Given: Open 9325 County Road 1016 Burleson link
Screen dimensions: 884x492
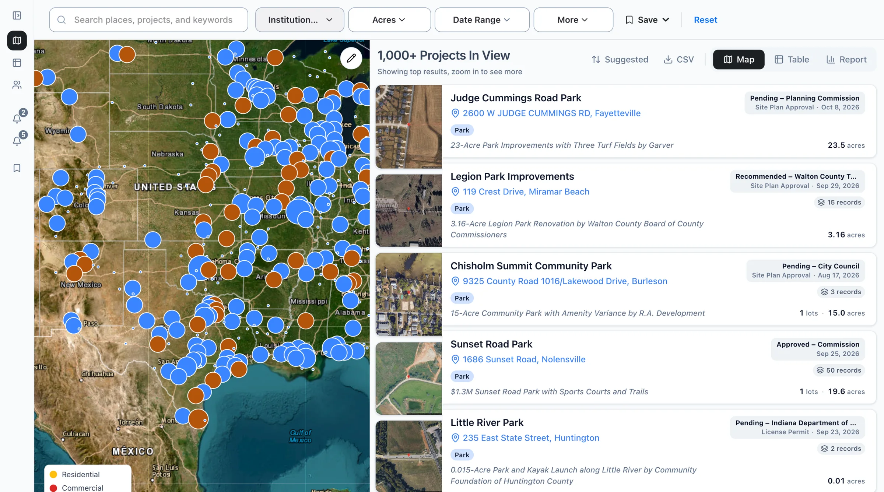Looking at the screenshot, I should [565, 281].
